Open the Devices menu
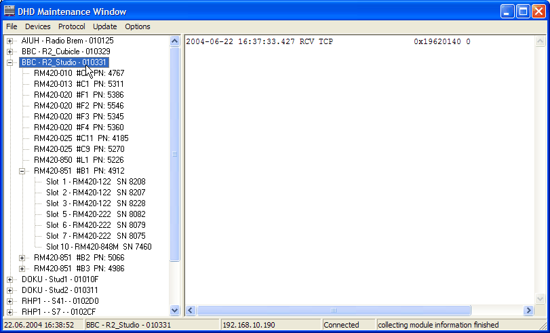 tap(37, 26)
